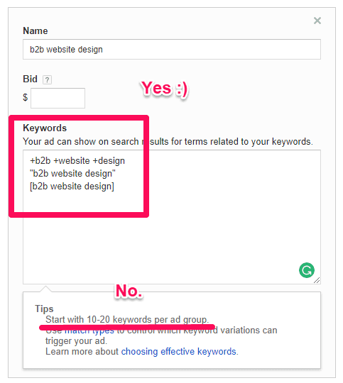
Task: Click the Tips heading
Action: (x=44, y=309)
